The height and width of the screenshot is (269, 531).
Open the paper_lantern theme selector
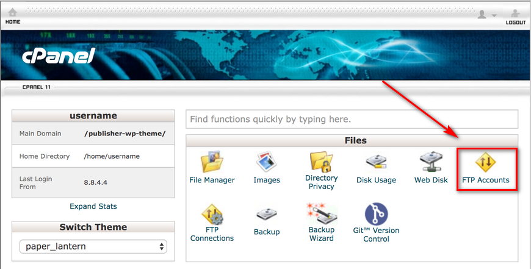93,246
